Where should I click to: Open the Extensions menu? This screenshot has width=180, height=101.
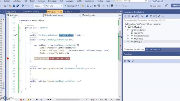(89, 1)
